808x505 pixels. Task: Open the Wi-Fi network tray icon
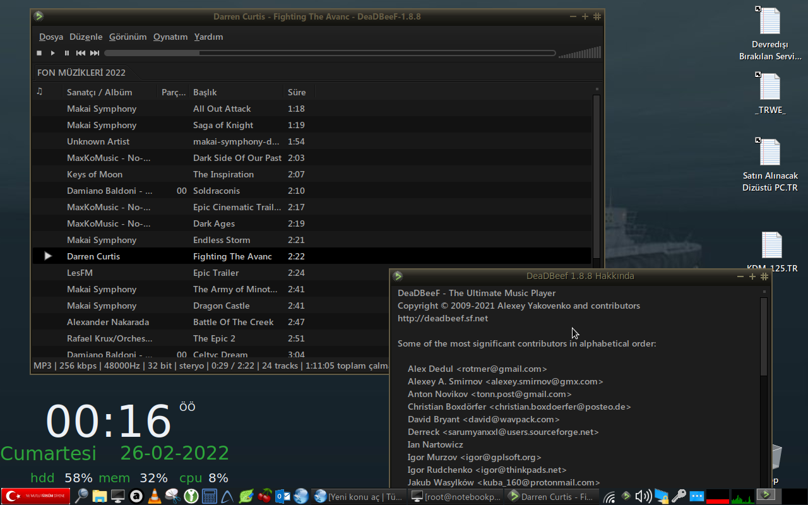[x=609, y=497]
